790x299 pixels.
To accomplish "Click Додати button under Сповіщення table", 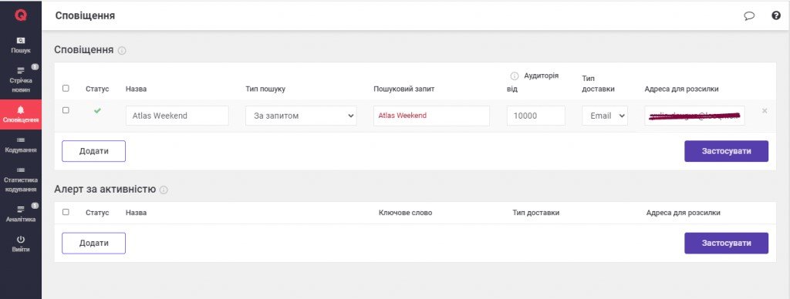I will pos(93,151).
